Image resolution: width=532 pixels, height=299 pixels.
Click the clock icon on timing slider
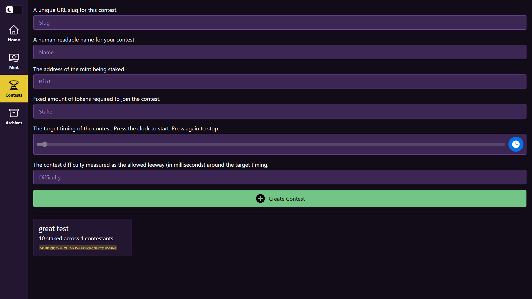click(x=516, y=144)
